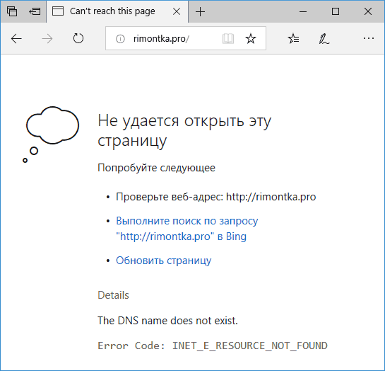Viewport: 385px width, 371px height.
Task: Add this page to favorites star
Action: 251,38
